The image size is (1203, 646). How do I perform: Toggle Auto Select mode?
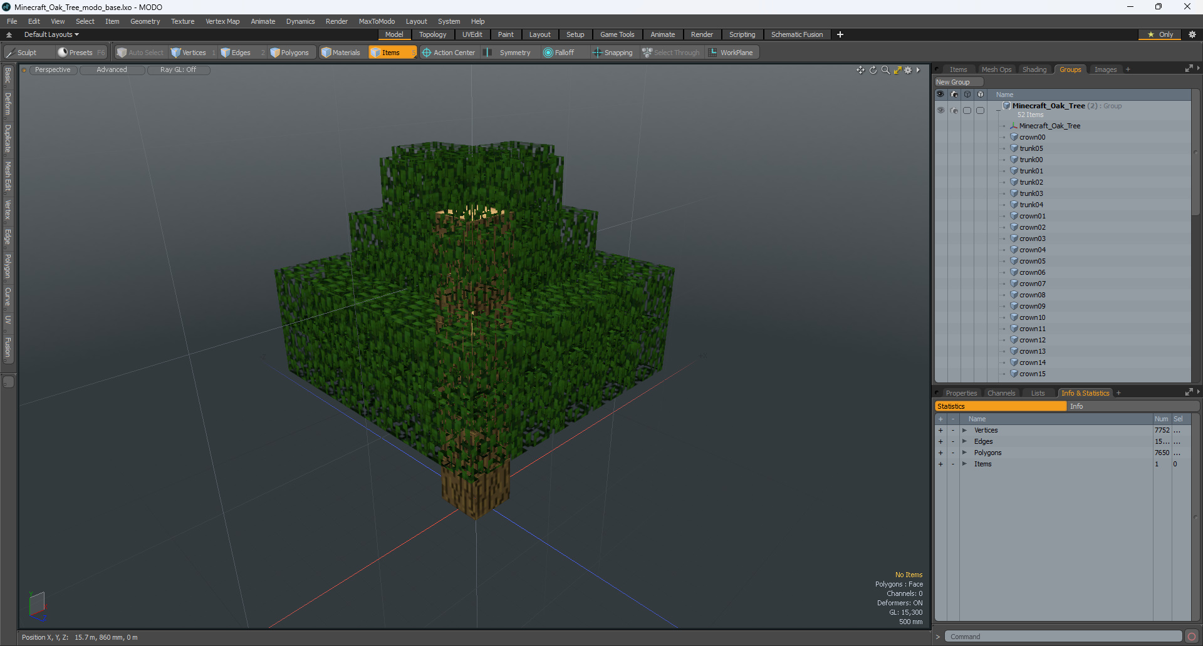coord(140,53)
